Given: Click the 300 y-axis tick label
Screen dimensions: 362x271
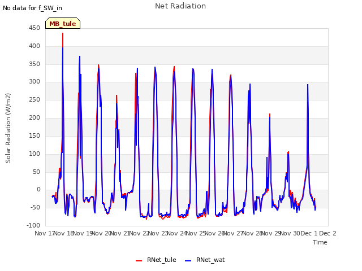Looking at the screenshot, I should click(x=35, y=82).
